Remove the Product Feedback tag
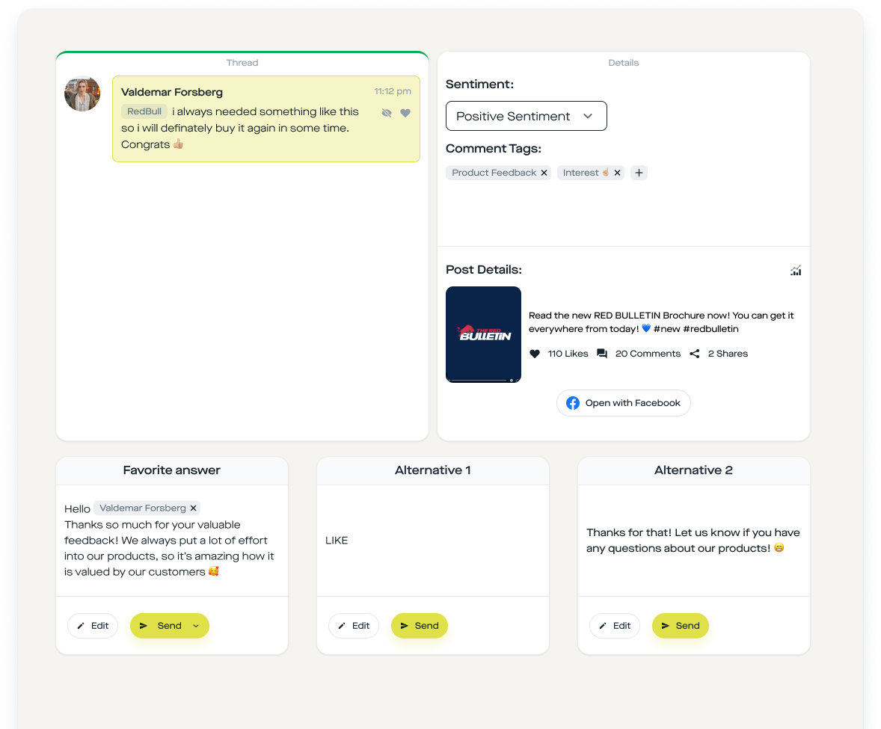 click(x=544, y=173)
